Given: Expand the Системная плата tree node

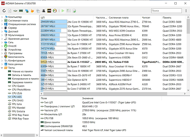Looking at the screenshot, I should 2,21.
